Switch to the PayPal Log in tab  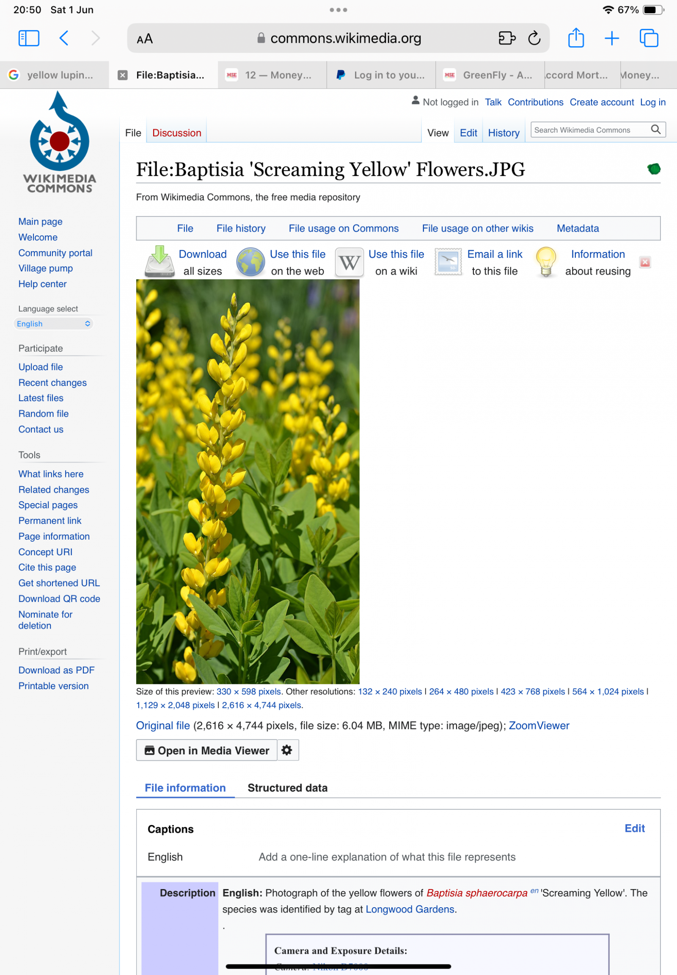tap(381, 75)
